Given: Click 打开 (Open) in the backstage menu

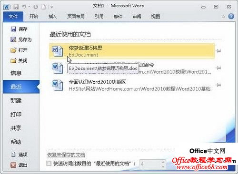Looking at the screenshot, I should (19, 50).
